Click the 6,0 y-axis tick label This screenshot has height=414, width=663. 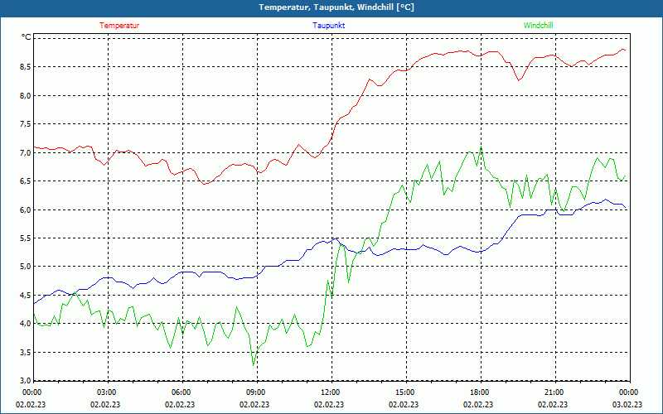27,209
